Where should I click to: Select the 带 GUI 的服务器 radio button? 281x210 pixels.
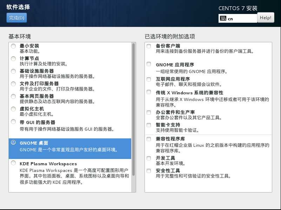[x=13, y=122]
